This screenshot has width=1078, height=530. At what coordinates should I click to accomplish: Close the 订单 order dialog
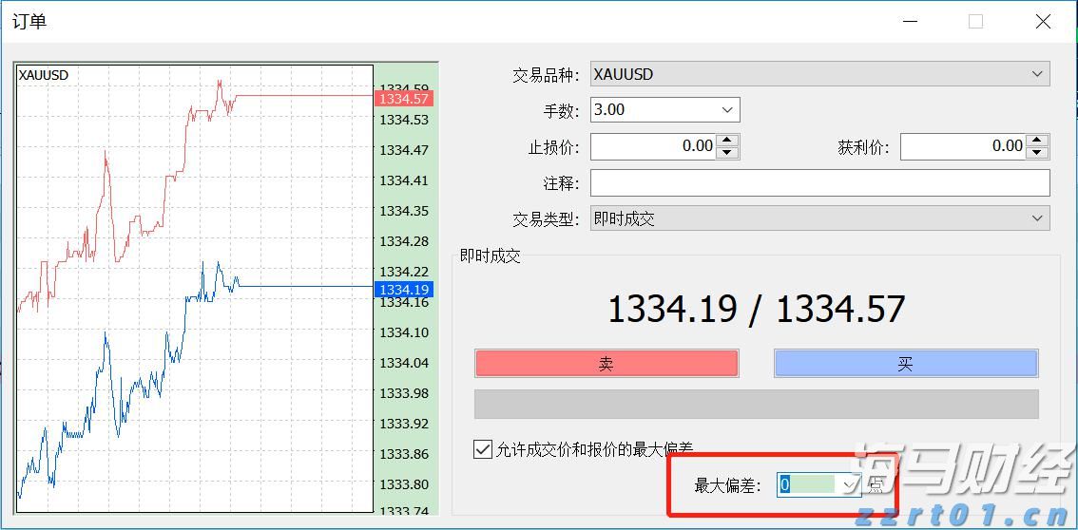point(1043,22)
